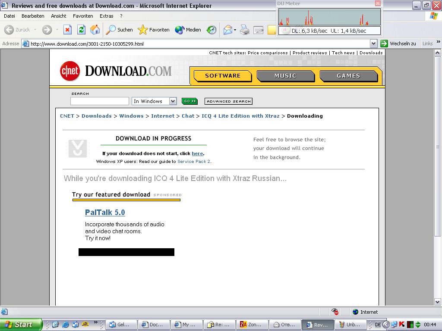
Task: Click the cnet red logo
Action: [70, 71]
